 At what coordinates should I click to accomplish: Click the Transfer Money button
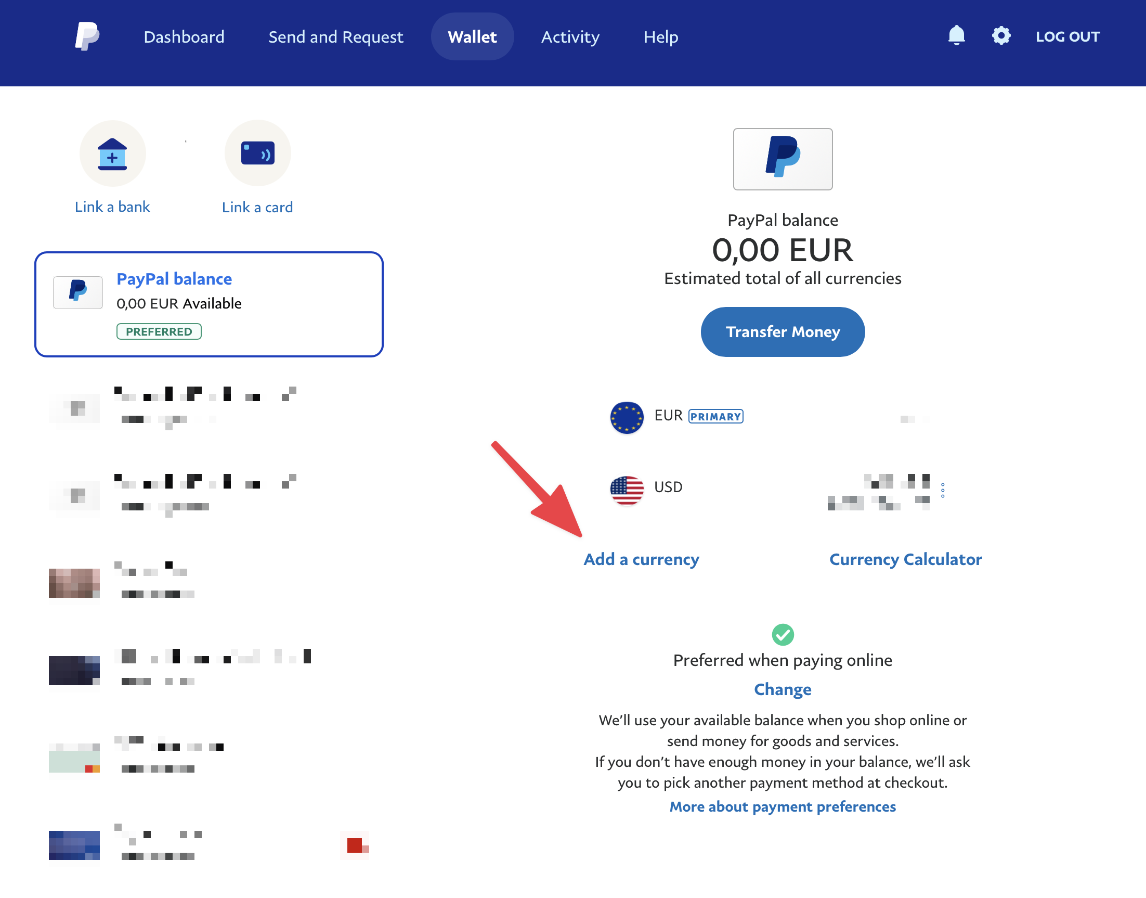coord(783,331)
